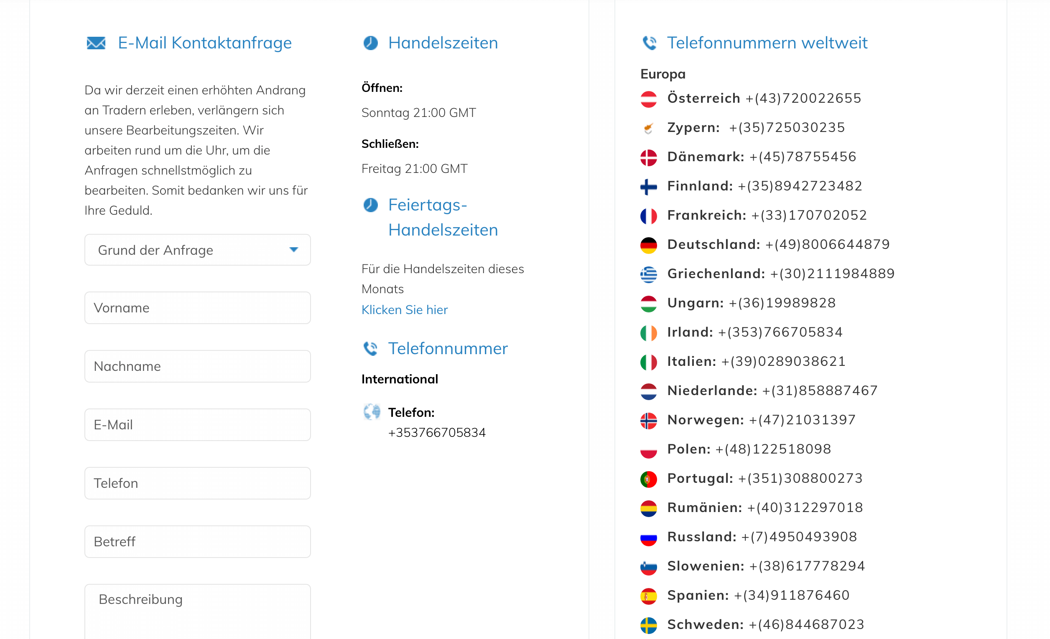Click the dropdown arrow in Grund der Anfrage
The height and width of the screenshot is (639, 1050).
click(293, 250)
